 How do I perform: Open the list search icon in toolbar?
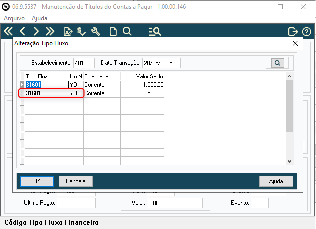click(155, 31)
